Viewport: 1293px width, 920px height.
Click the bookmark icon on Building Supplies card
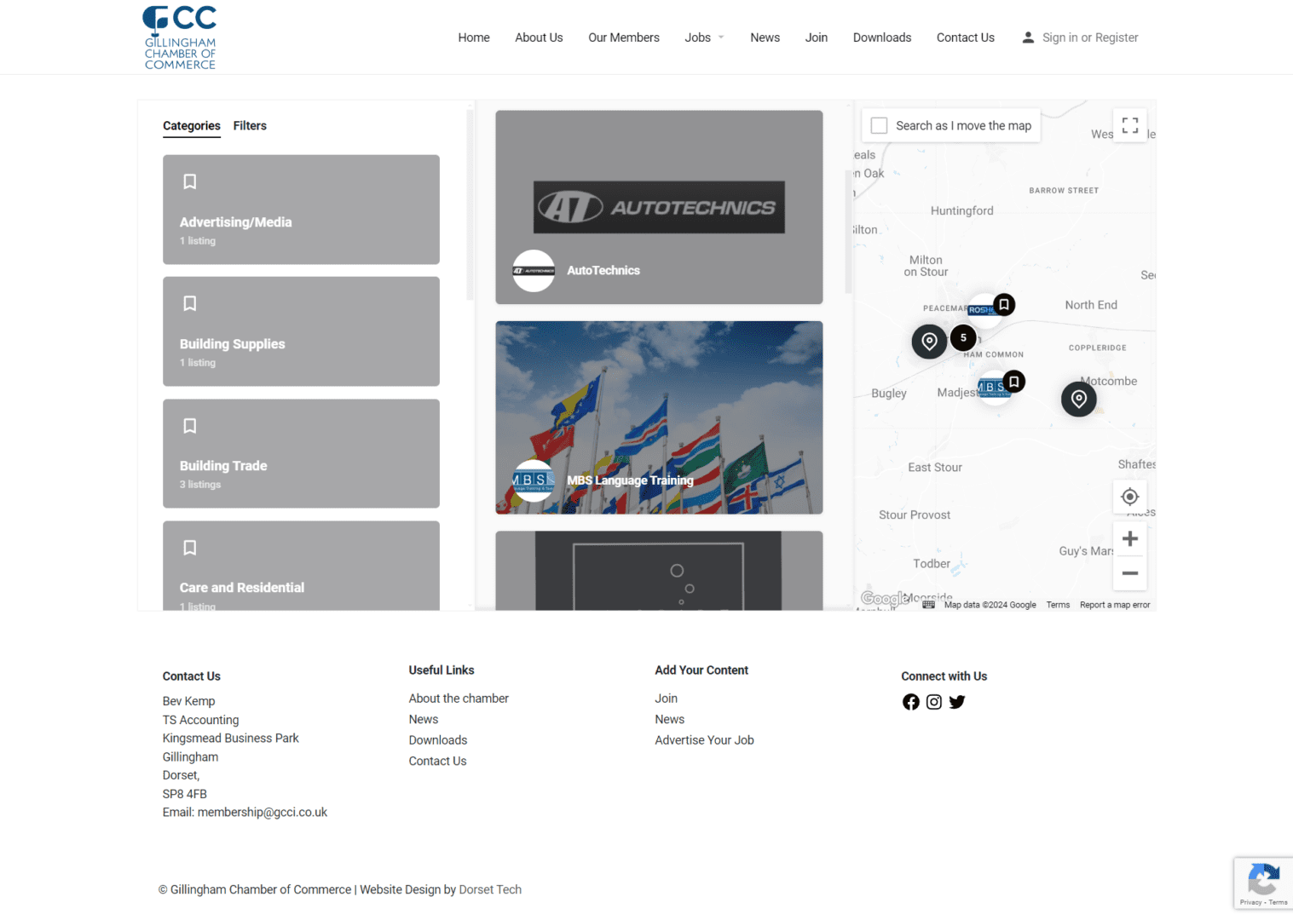coord(190,303)
